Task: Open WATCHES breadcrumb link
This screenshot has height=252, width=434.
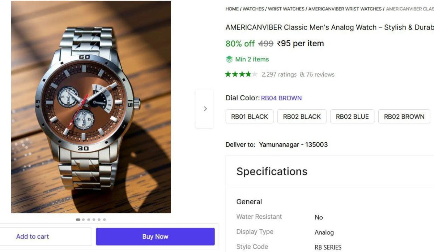Action: (253, 9)
